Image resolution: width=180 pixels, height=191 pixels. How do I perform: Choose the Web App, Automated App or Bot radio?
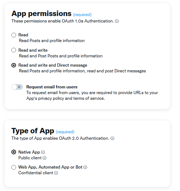14,167
